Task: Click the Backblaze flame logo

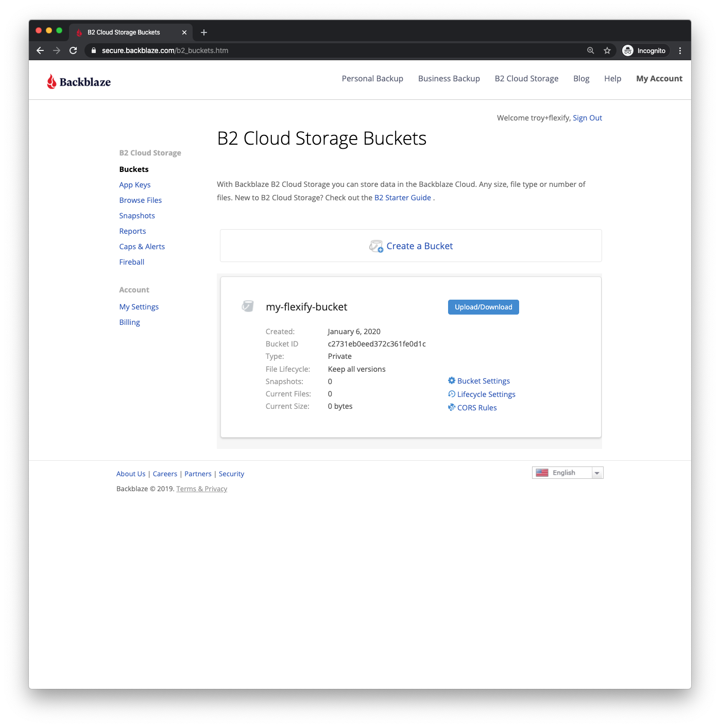Action: [x=52, y=81]
